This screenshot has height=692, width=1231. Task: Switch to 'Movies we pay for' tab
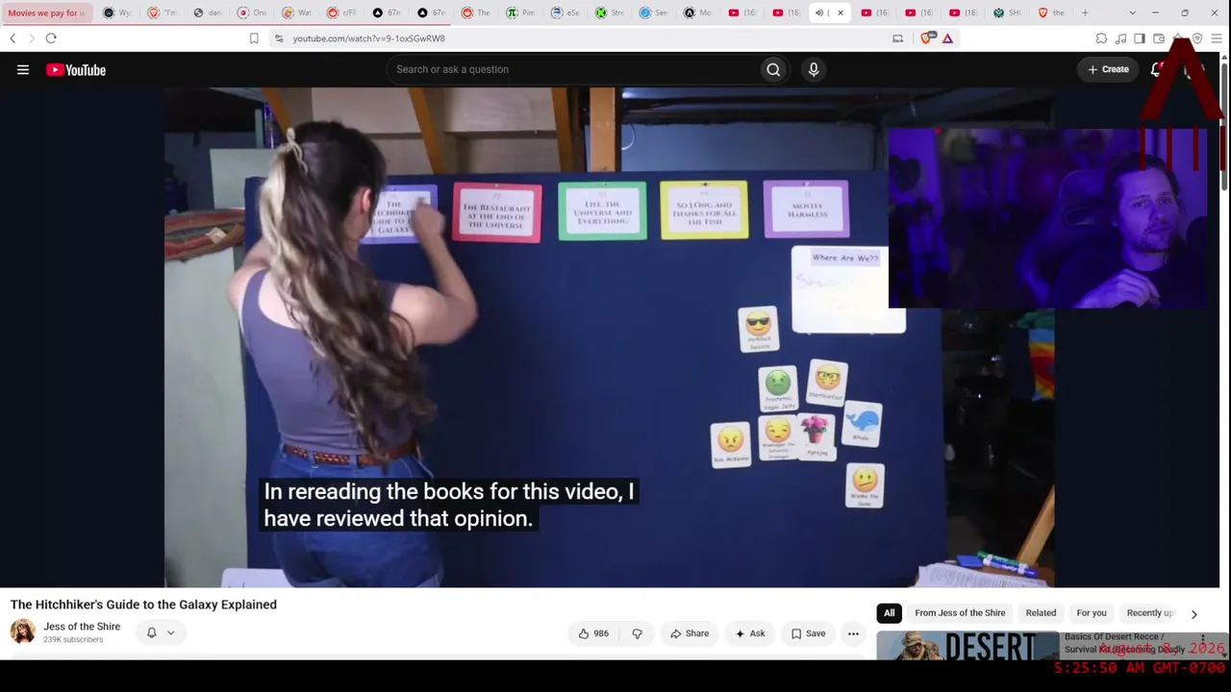click(x=48, y=12)
